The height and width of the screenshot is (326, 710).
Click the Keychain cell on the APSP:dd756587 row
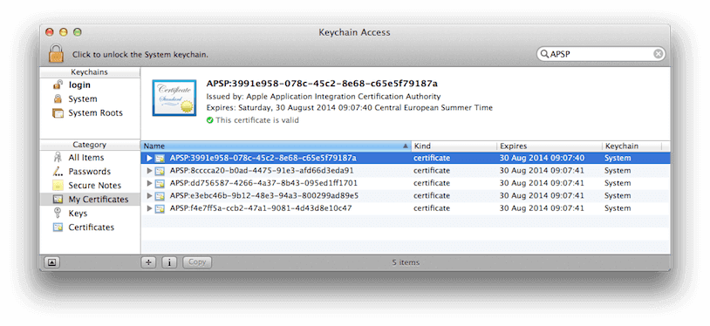tap(618, 183)
